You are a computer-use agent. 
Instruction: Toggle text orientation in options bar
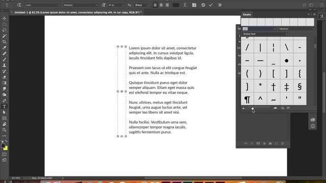19,5
